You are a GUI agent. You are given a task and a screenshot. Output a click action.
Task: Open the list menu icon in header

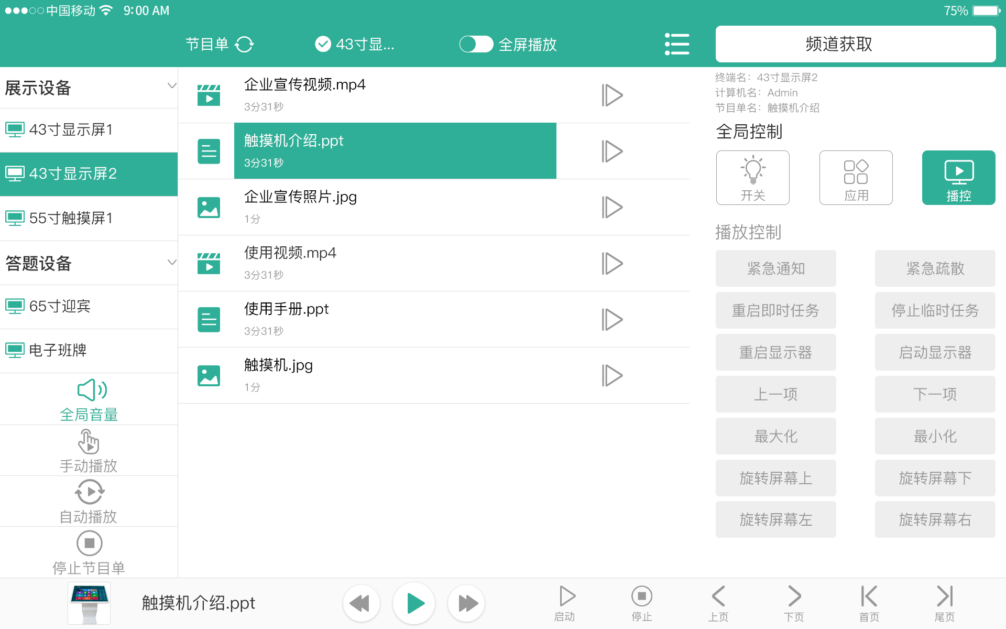(x=676, y=45)
